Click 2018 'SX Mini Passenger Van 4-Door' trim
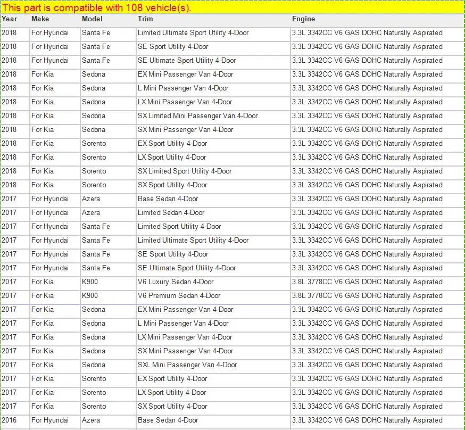This screenshot has height=430, width=465. tap(185, 130)
